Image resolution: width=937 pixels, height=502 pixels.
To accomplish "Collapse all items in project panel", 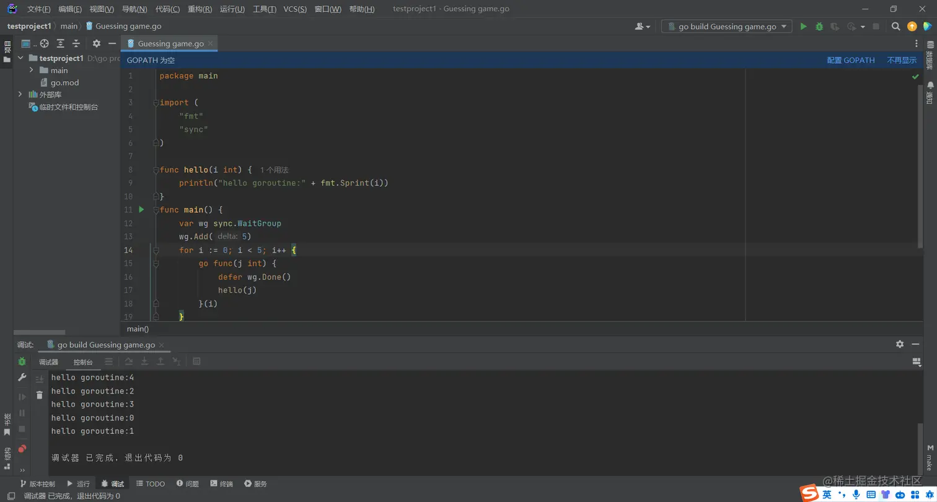I will 76,43.
